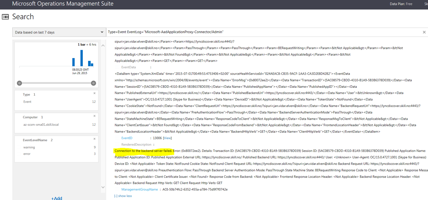This screenshot has width=428, height=200.
Task: Click the Type filter heading
Action: 27,94
